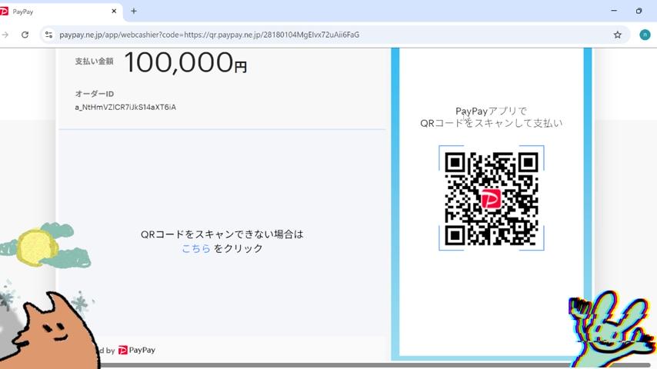Open the Chrome profile avatar
Image resolution: width=657 pixels, height=369 pixels.
[x=645, y=35]
